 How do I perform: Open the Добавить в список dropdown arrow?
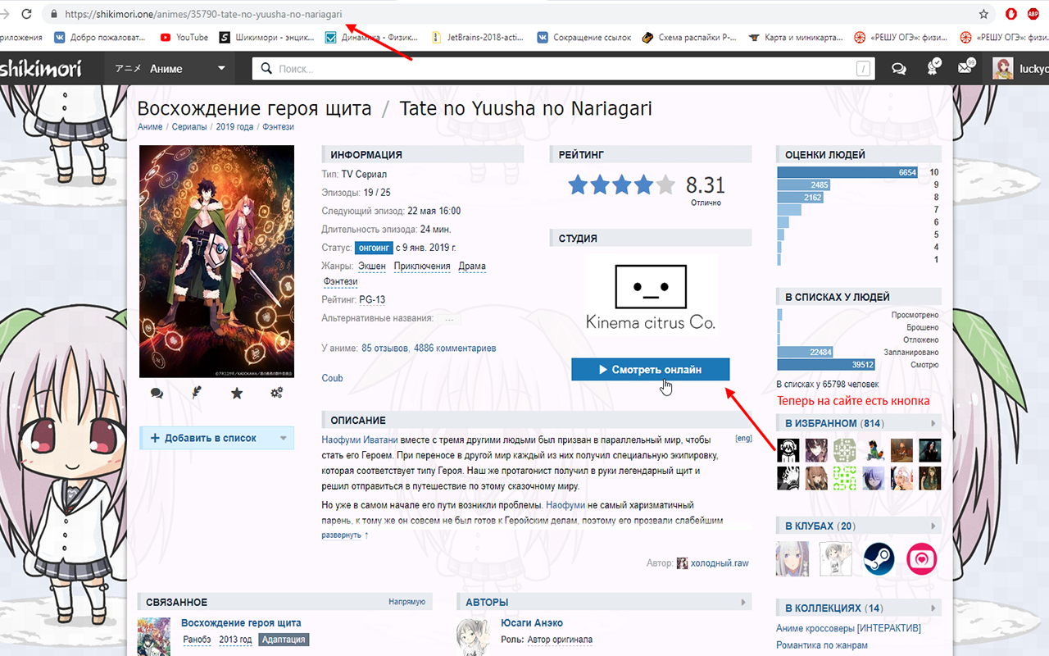point(284,439)
